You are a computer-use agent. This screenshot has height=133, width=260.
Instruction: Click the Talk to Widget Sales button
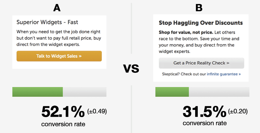(x=59, y=56)
